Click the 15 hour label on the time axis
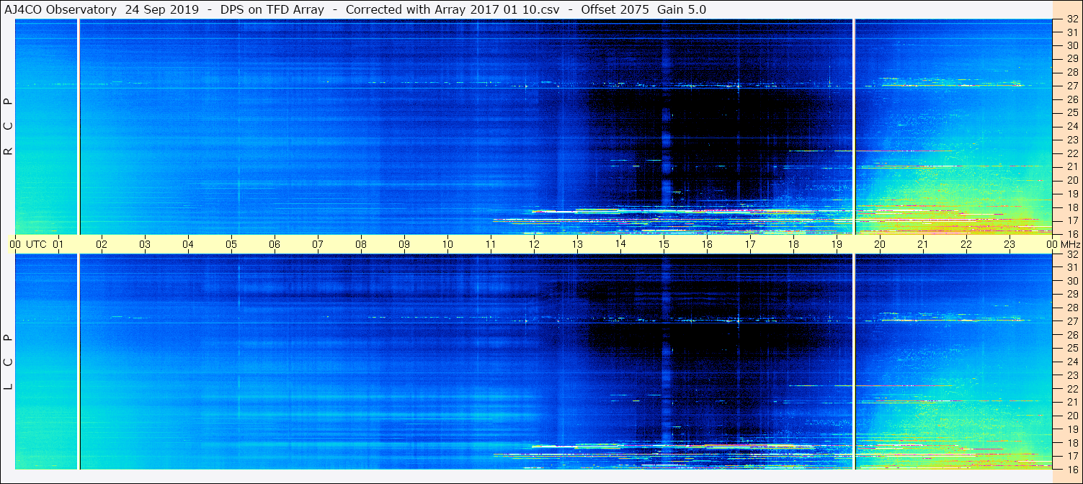Screen dimensions: 1083x484 tap(664, 244)
